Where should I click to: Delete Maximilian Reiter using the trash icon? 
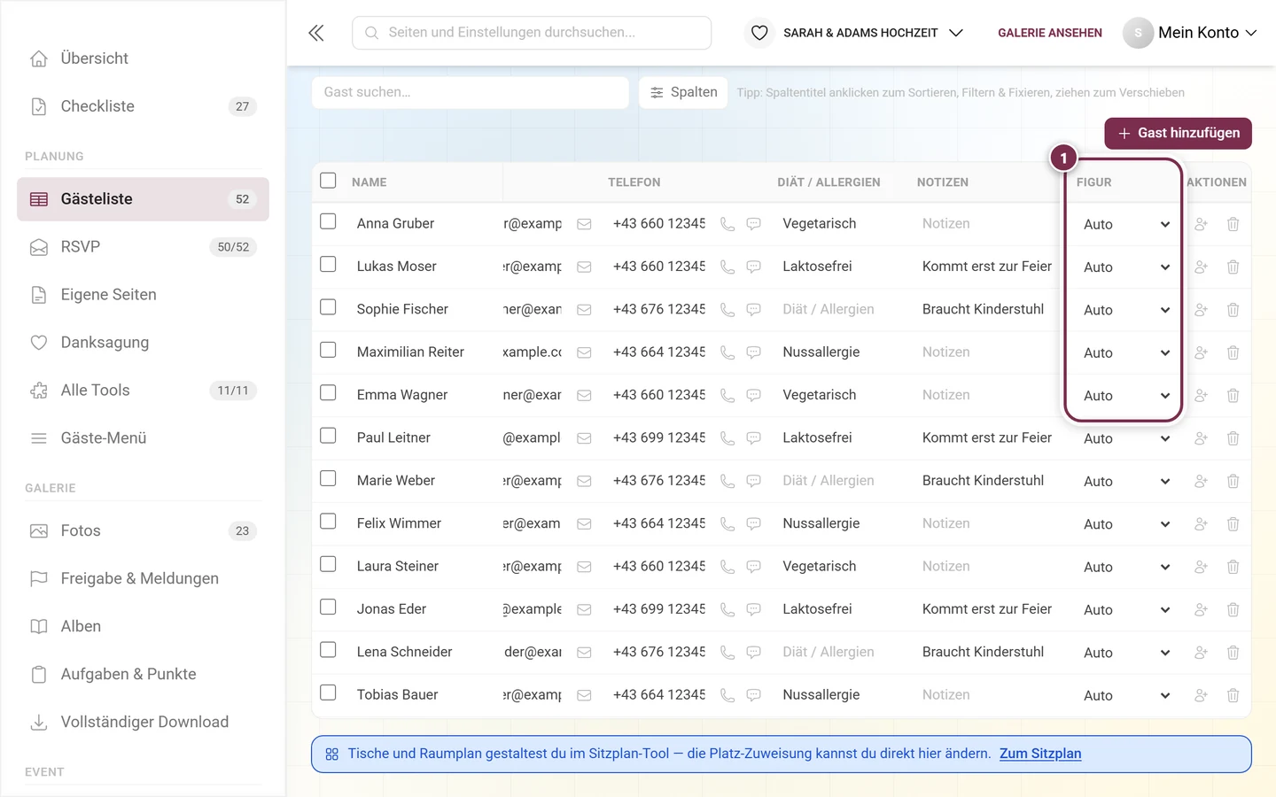1233,352
